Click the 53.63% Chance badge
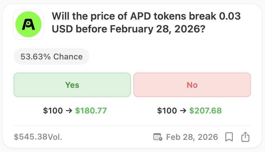This screenshot has height=152, width=265. click(x=52, y=56)
